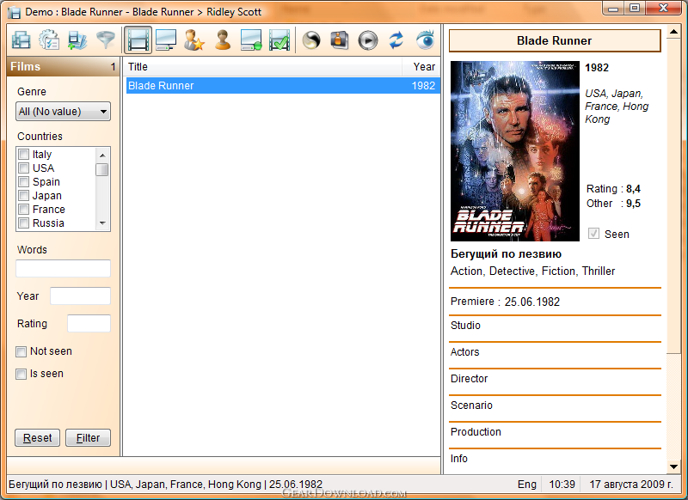Click the add film icon with green plus
Screen dimensions: 688x500
(x=77, y=40)
